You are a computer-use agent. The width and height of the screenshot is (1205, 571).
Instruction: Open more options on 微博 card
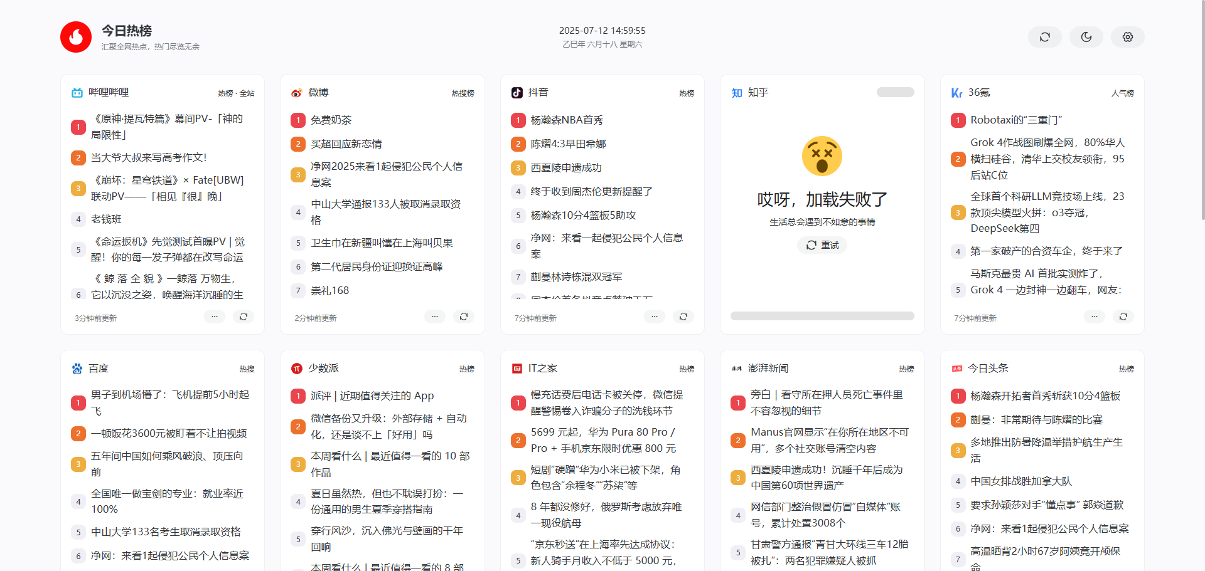(435, 317)
